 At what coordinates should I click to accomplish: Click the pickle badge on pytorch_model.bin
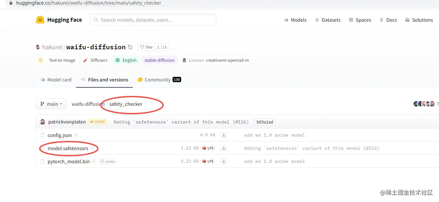108,161
